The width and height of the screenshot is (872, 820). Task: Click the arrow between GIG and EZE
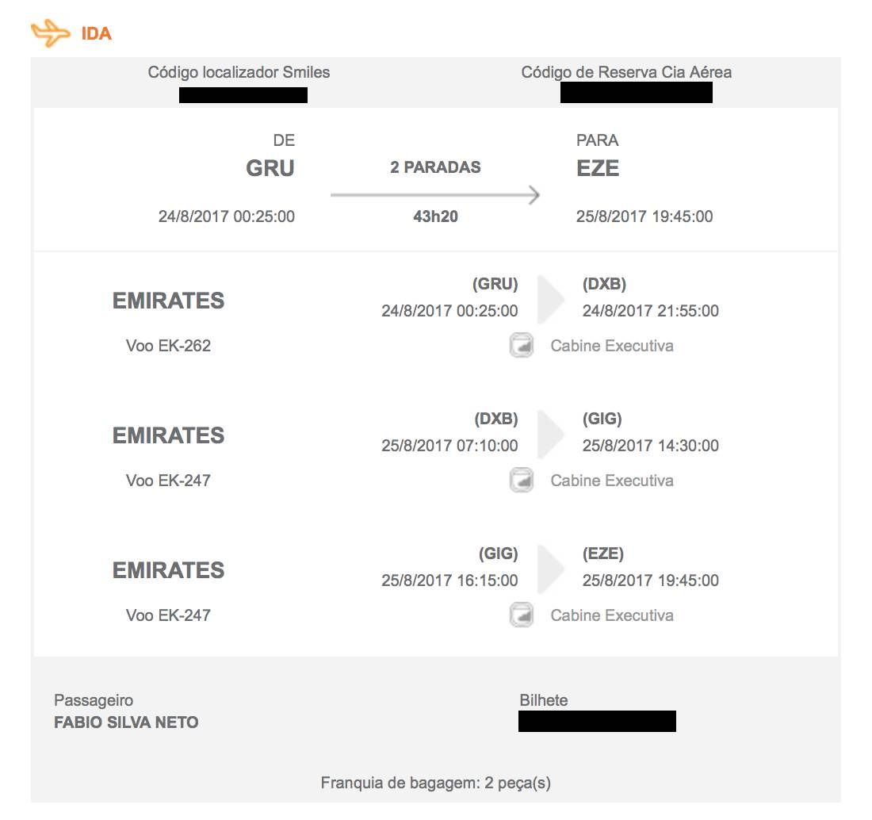click(551, 569)
